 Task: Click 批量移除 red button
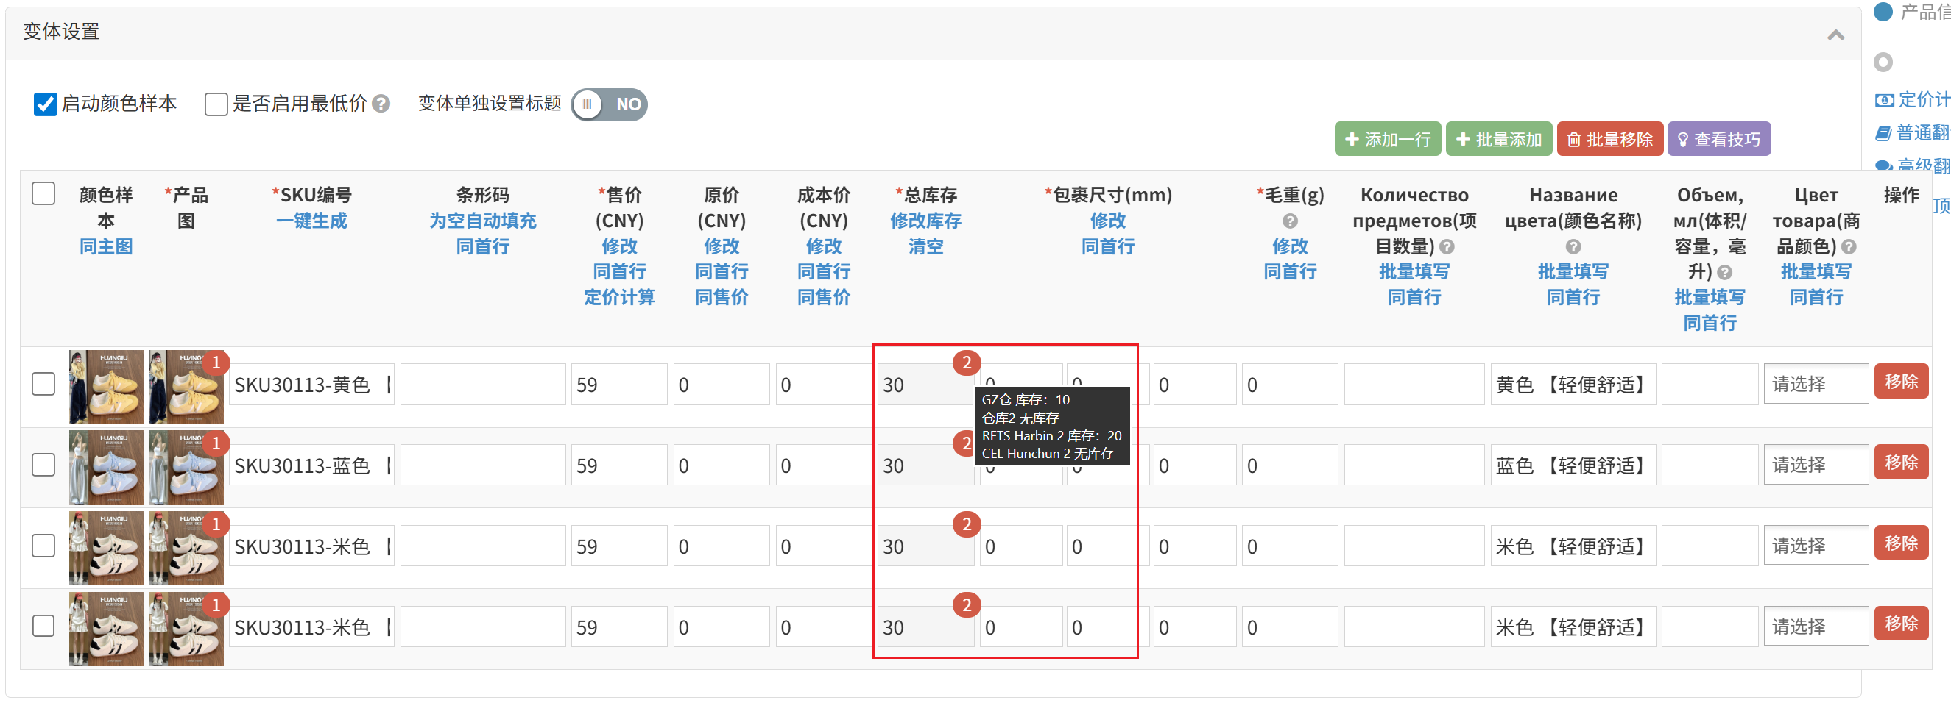point(1609,139)
